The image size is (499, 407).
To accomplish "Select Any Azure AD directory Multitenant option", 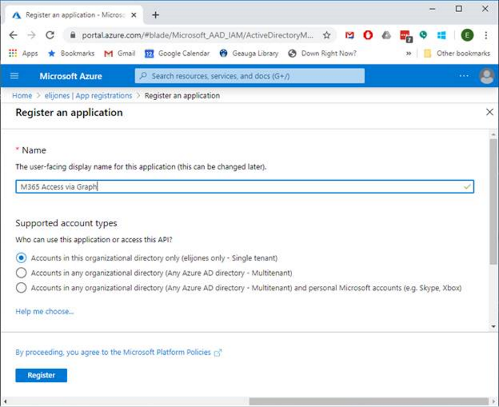I will pyautogui.click(x=21, y=273).
